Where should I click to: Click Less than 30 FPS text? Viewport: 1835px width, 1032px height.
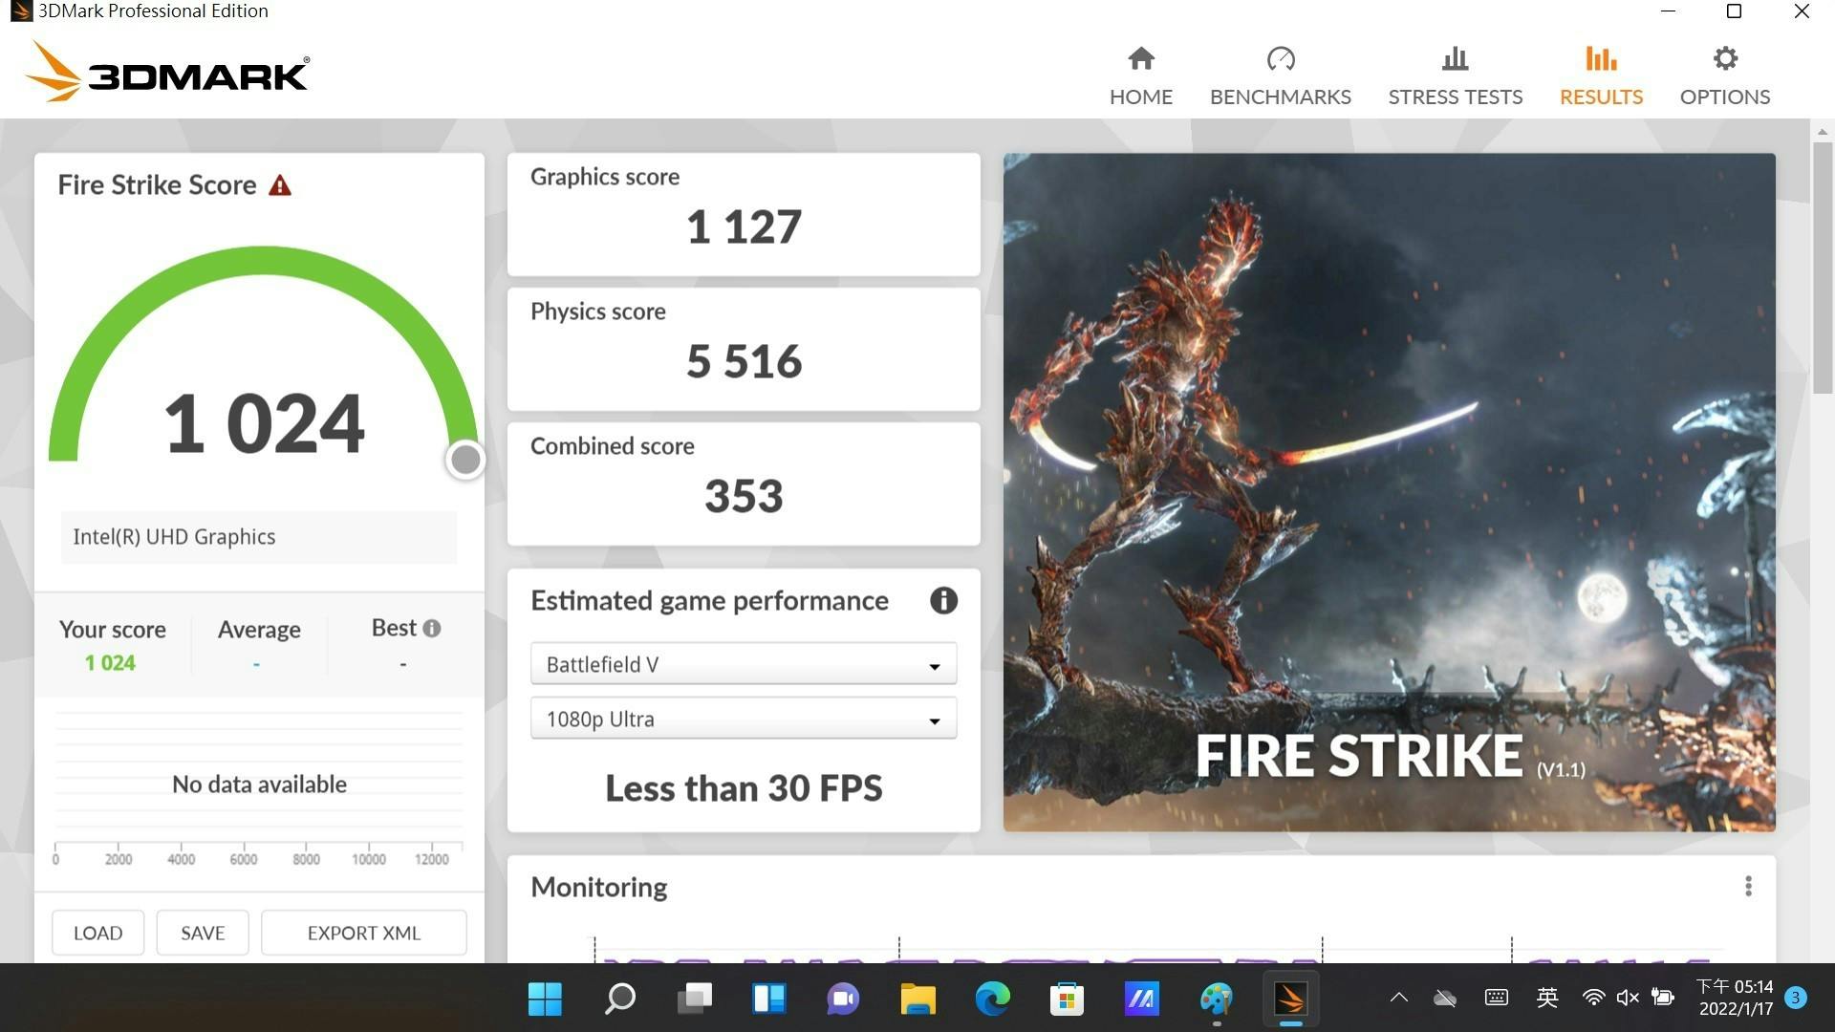click(x=744, y=788)
